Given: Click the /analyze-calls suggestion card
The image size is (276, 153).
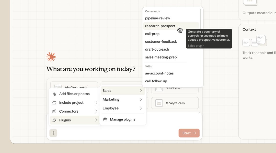Looking at the screenshot, I should click(x=175, y=103).
